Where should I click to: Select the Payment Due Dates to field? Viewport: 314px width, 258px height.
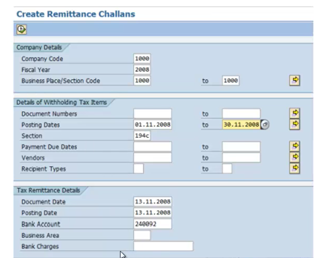coord(241,147)
